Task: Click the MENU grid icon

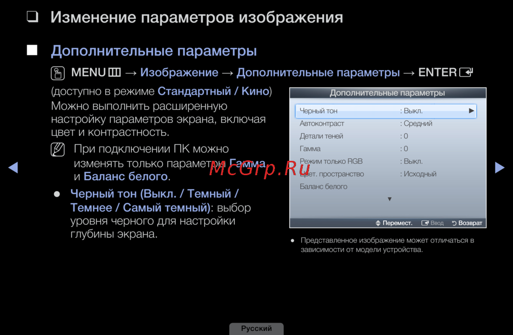Action: click(114, 73)
